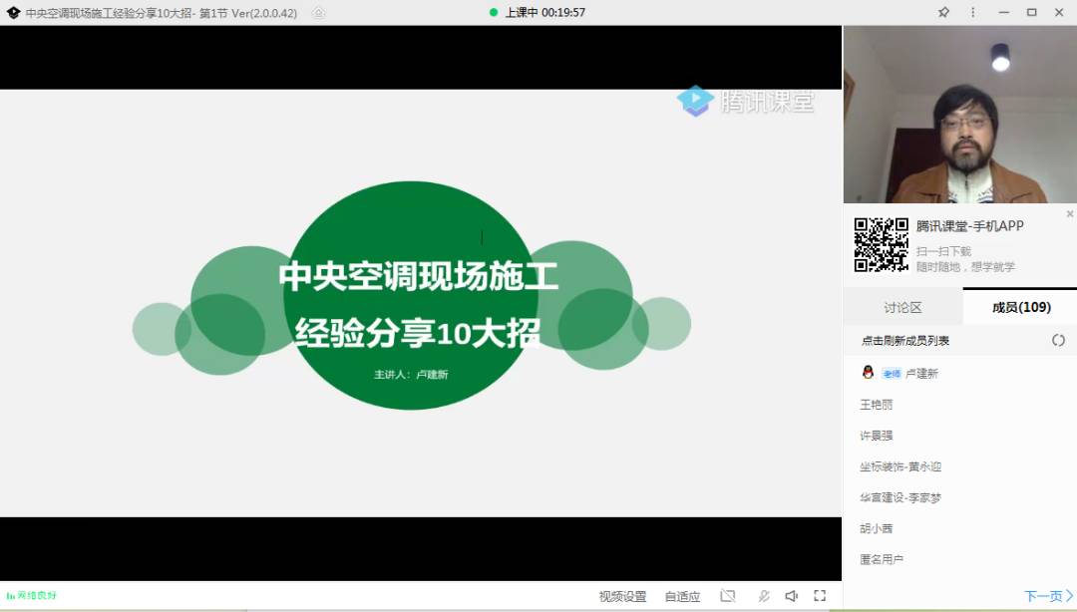Disable the video display
Screen dimensions: 1077x612
click(x=727, y=595)
